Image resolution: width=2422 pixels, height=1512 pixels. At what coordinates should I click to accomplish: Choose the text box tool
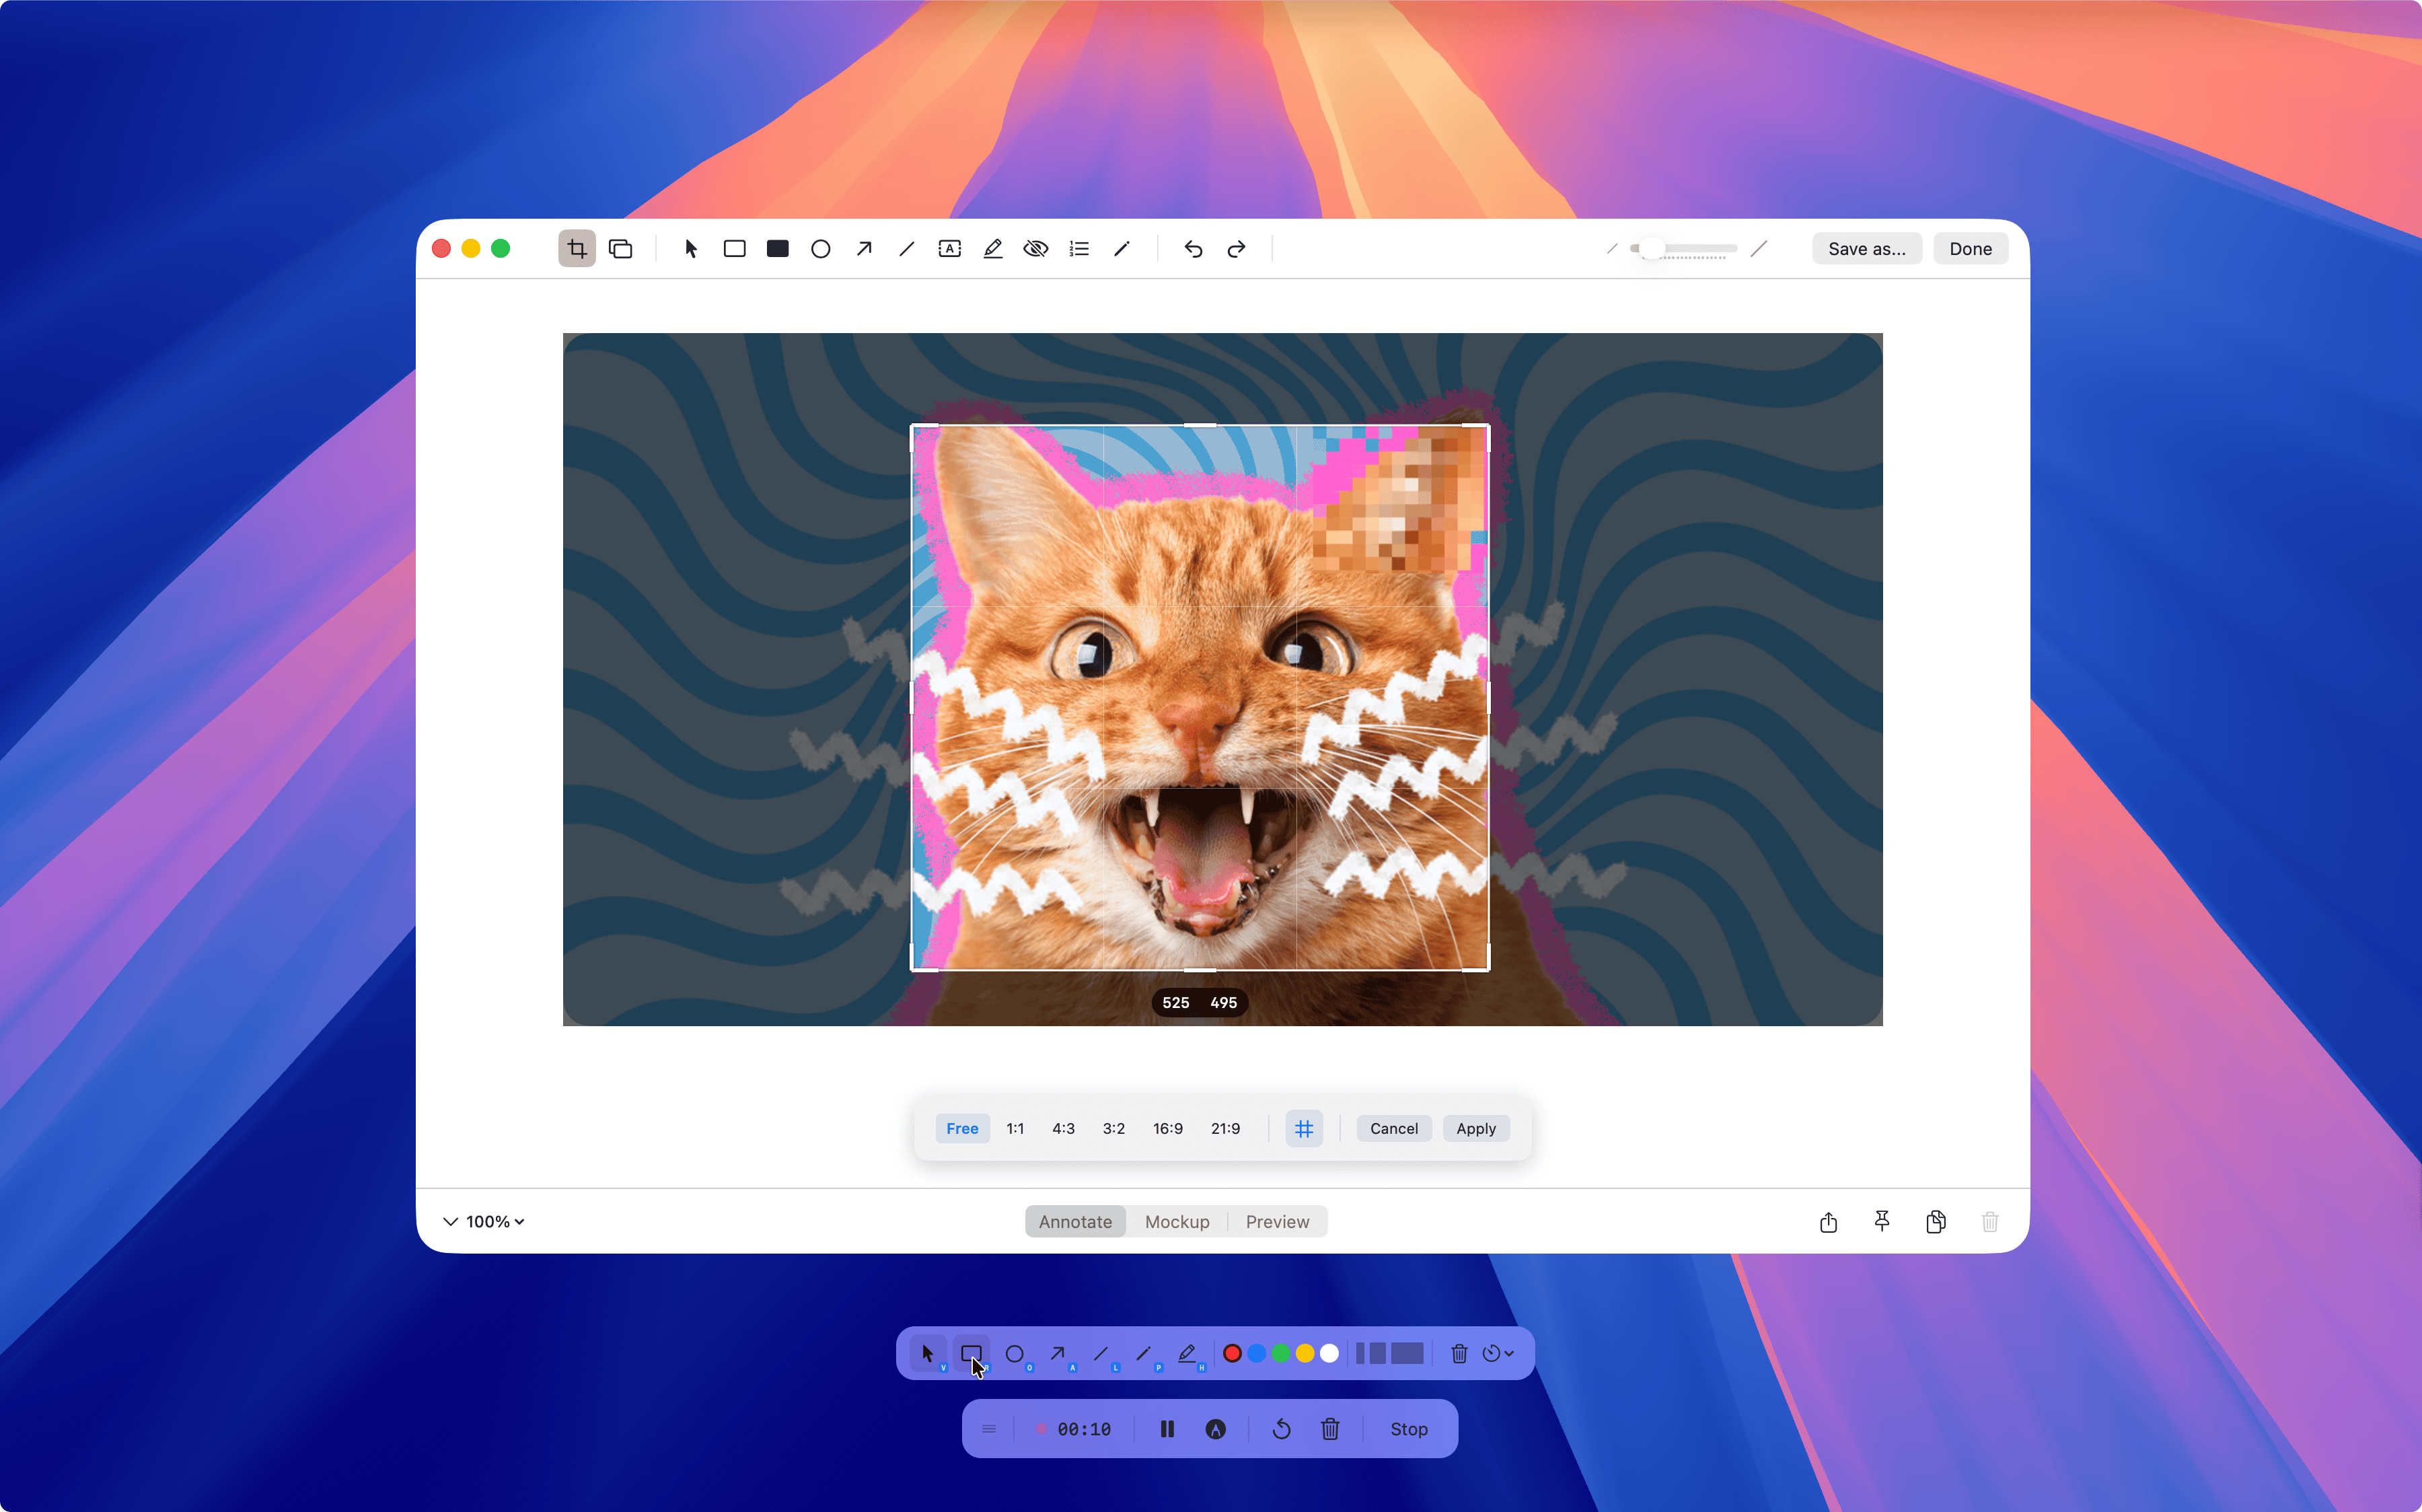tap(949, 249)
